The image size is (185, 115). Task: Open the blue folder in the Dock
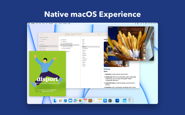(x=125, y=101)
